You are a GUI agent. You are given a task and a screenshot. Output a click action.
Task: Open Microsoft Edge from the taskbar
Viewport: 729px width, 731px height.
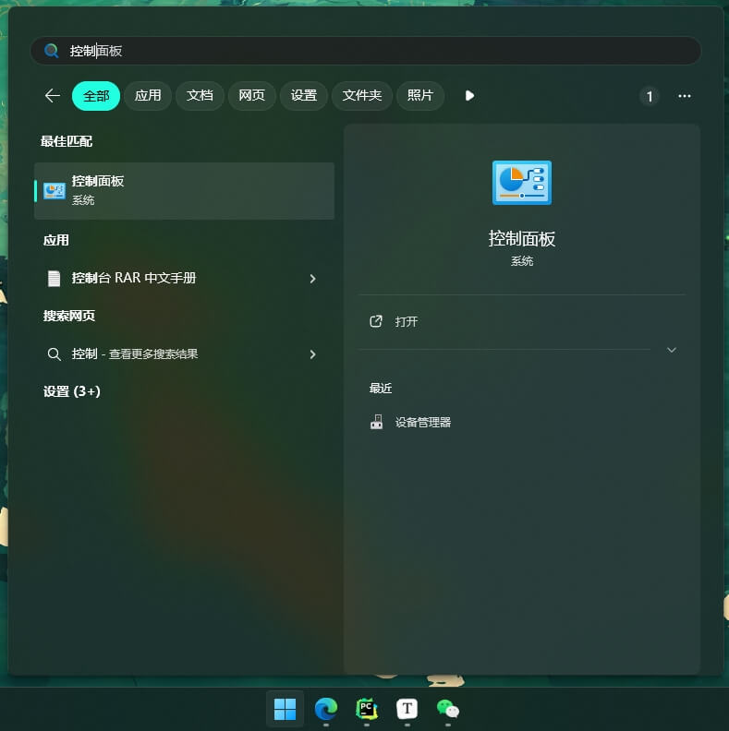coord(326,709)
